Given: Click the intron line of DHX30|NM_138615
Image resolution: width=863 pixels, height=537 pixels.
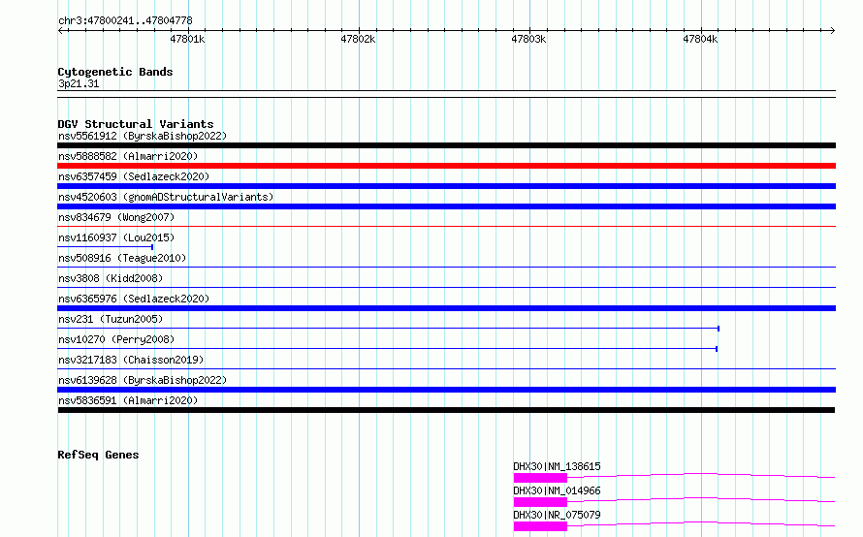Looking at the screenshot, I should coord(701,473).
